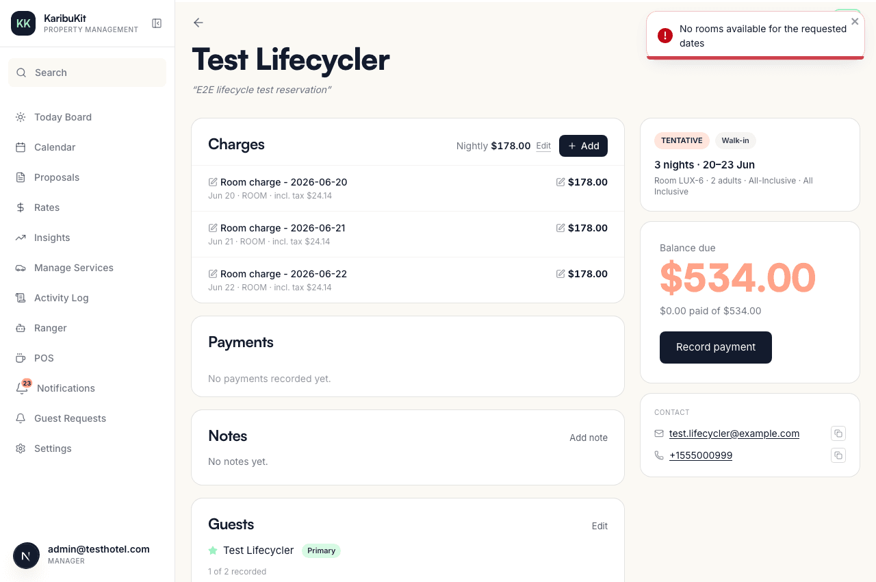876x582 pixels.
Task: Click the Rates dollar icon
Action: point(21,207)
